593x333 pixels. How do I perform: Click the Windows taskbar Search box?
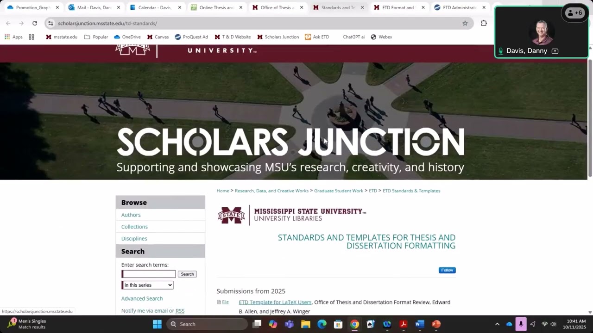coord(207,324)
